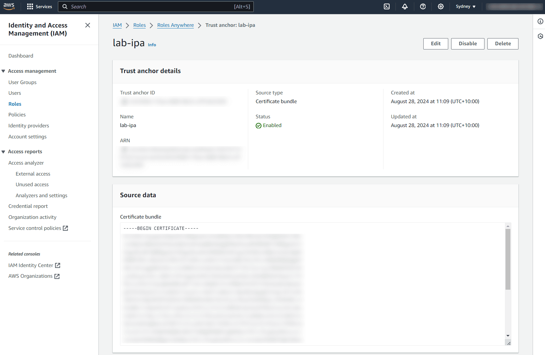Screen dimensions: 545x355
Task: Open Dashboard in the sidebar
Action: click(21, 56)
